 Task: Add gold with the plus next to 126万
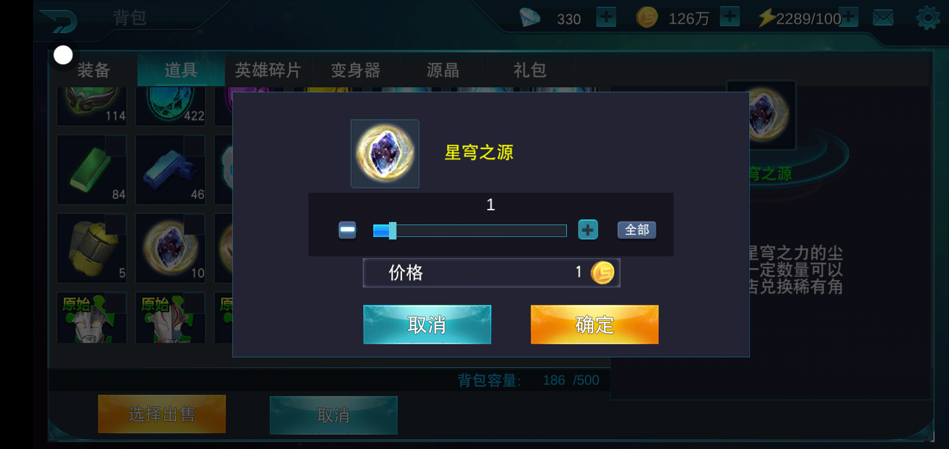point(730,17)
